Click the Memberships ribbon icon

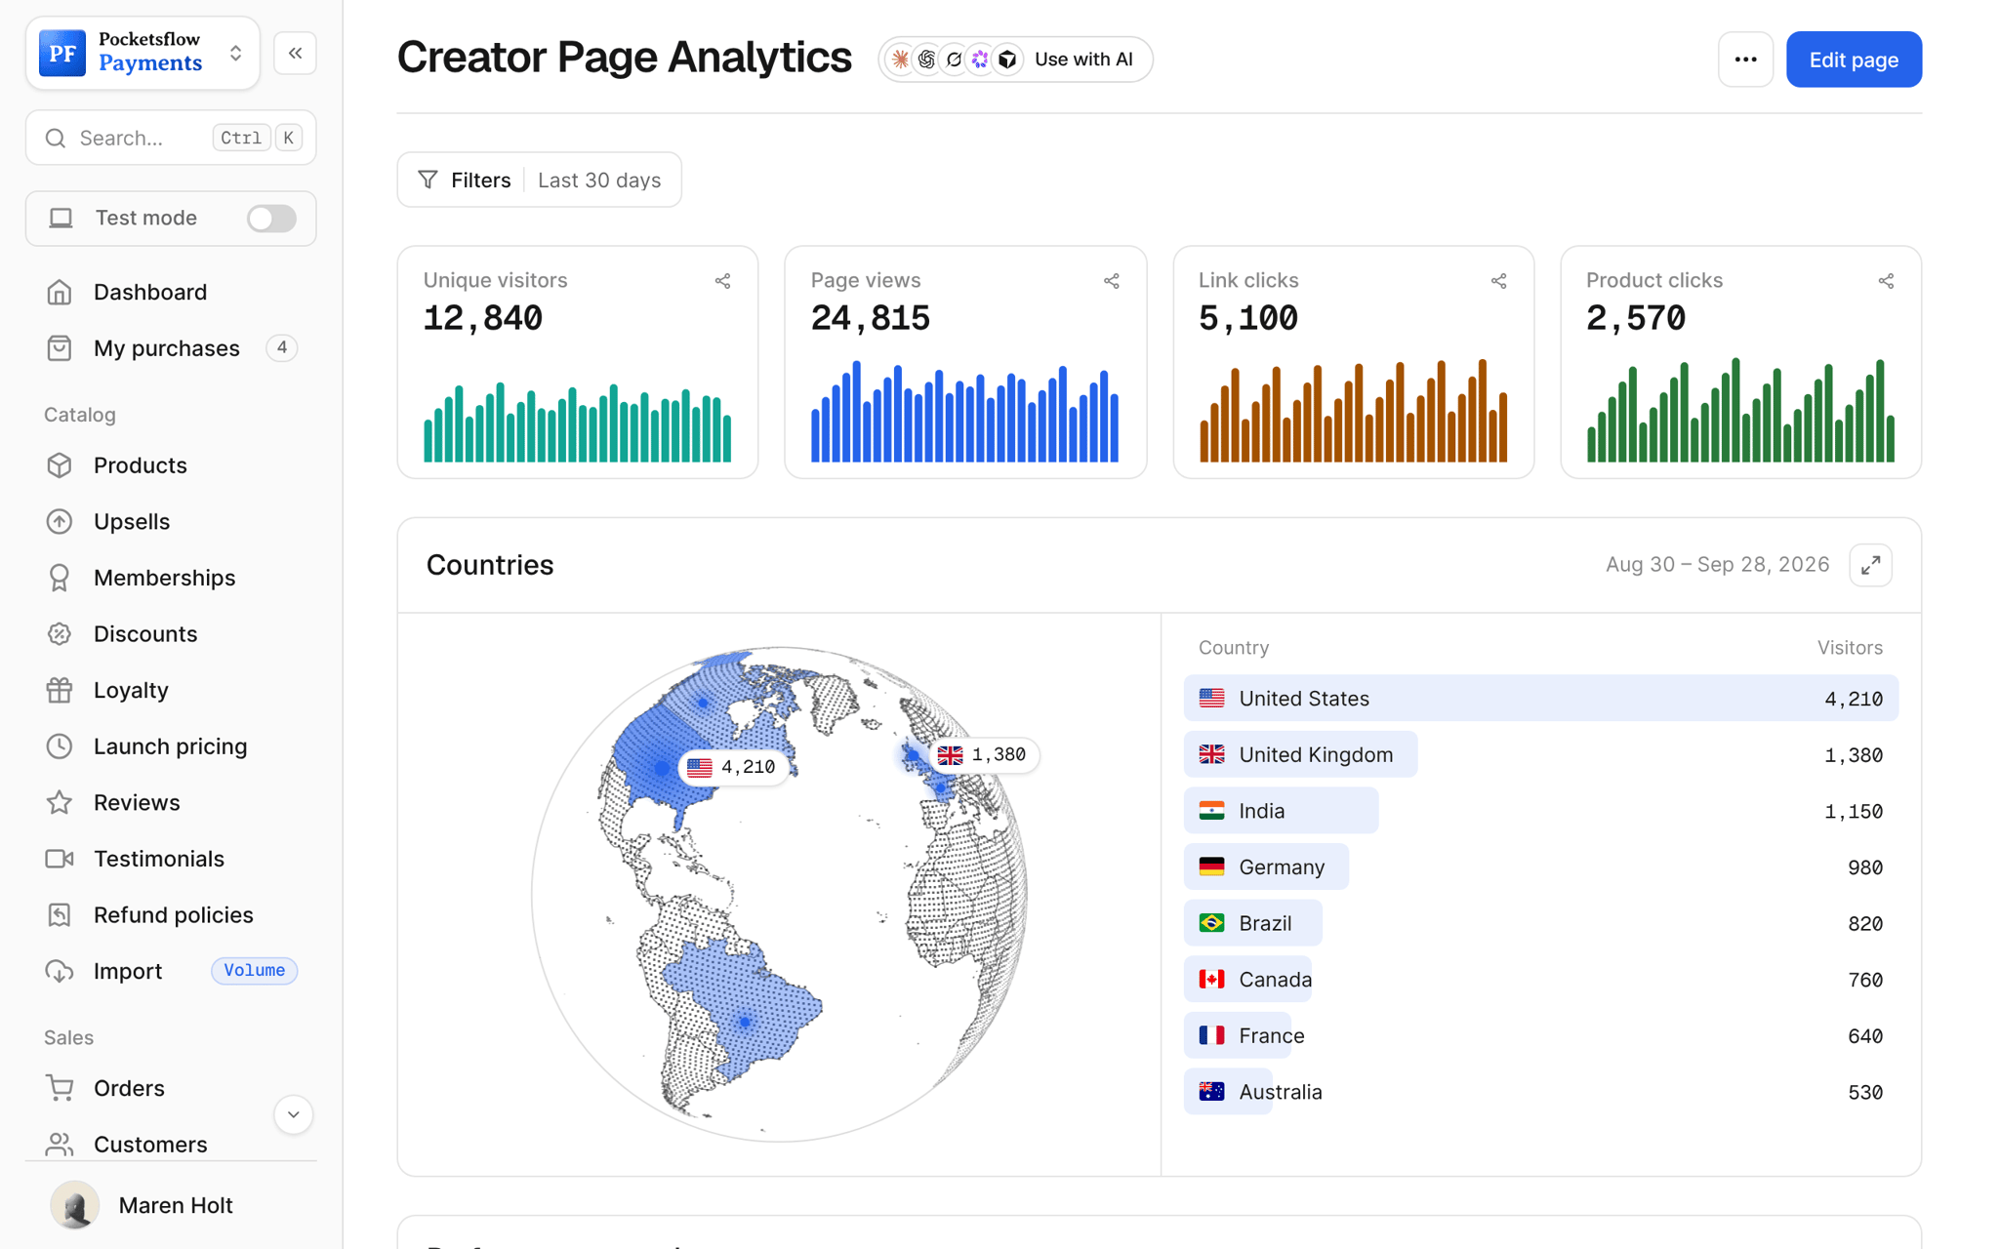click(x=60, y=578)
